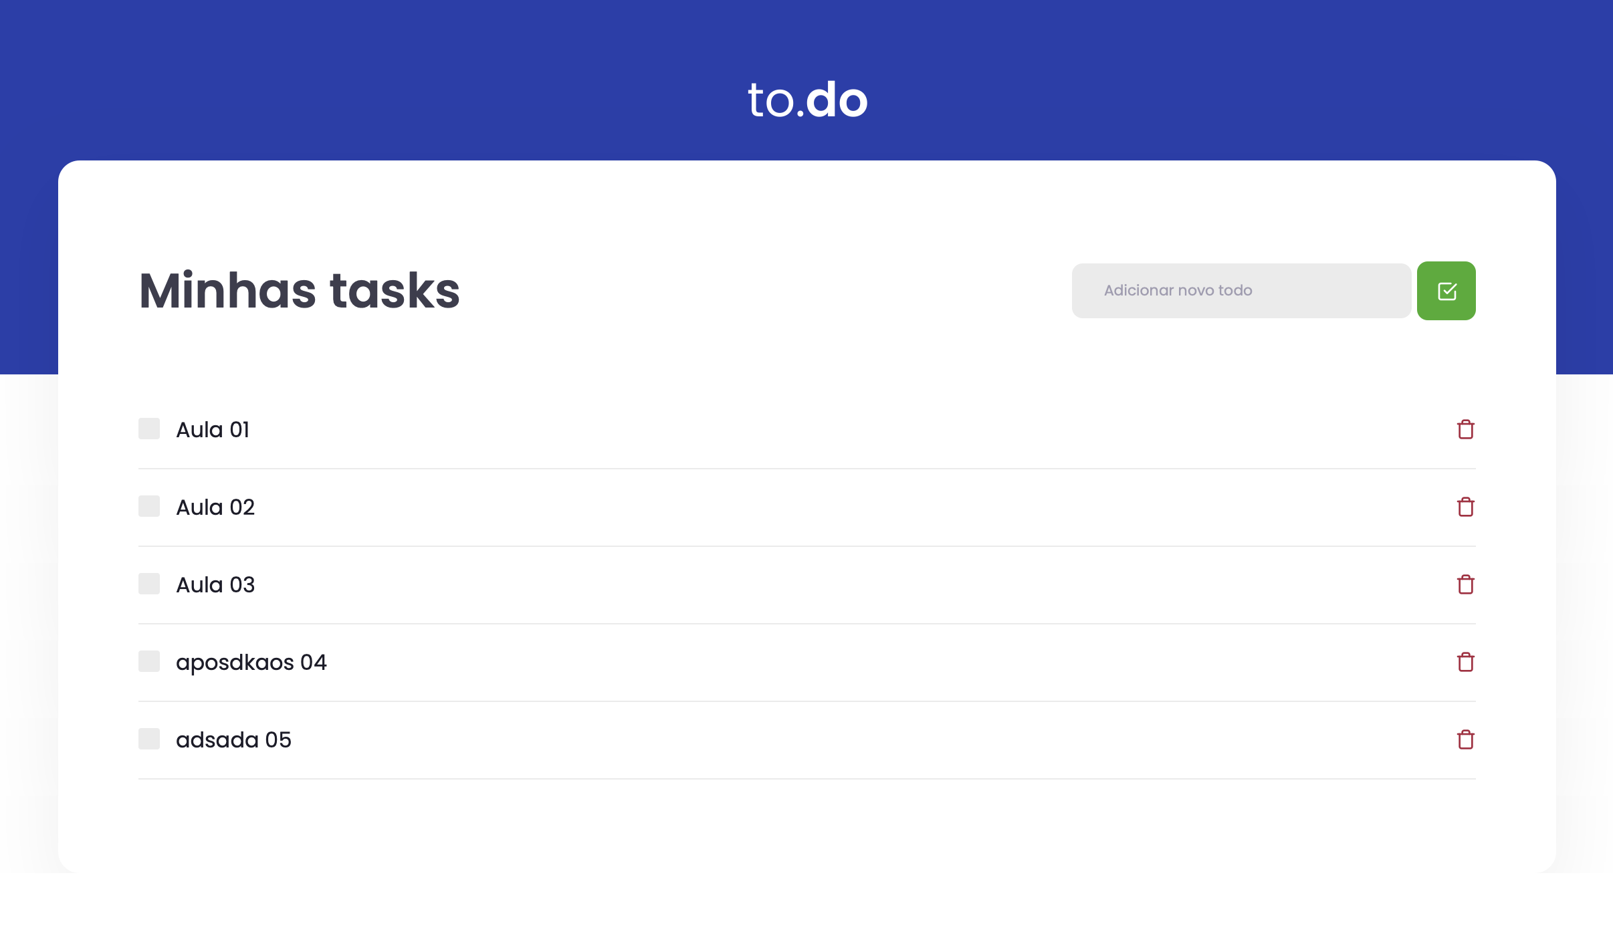Click the "aposdkaos 04" task text
The height and width of the screenshot is (936, 1613).
(x=251, y=661)
